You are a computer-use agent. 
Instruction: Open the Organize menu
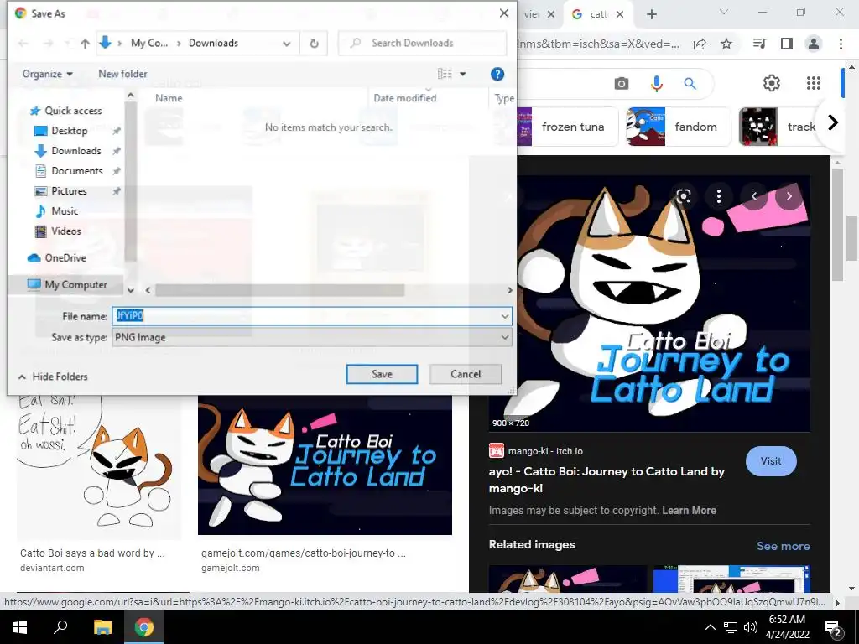[47, 74]
